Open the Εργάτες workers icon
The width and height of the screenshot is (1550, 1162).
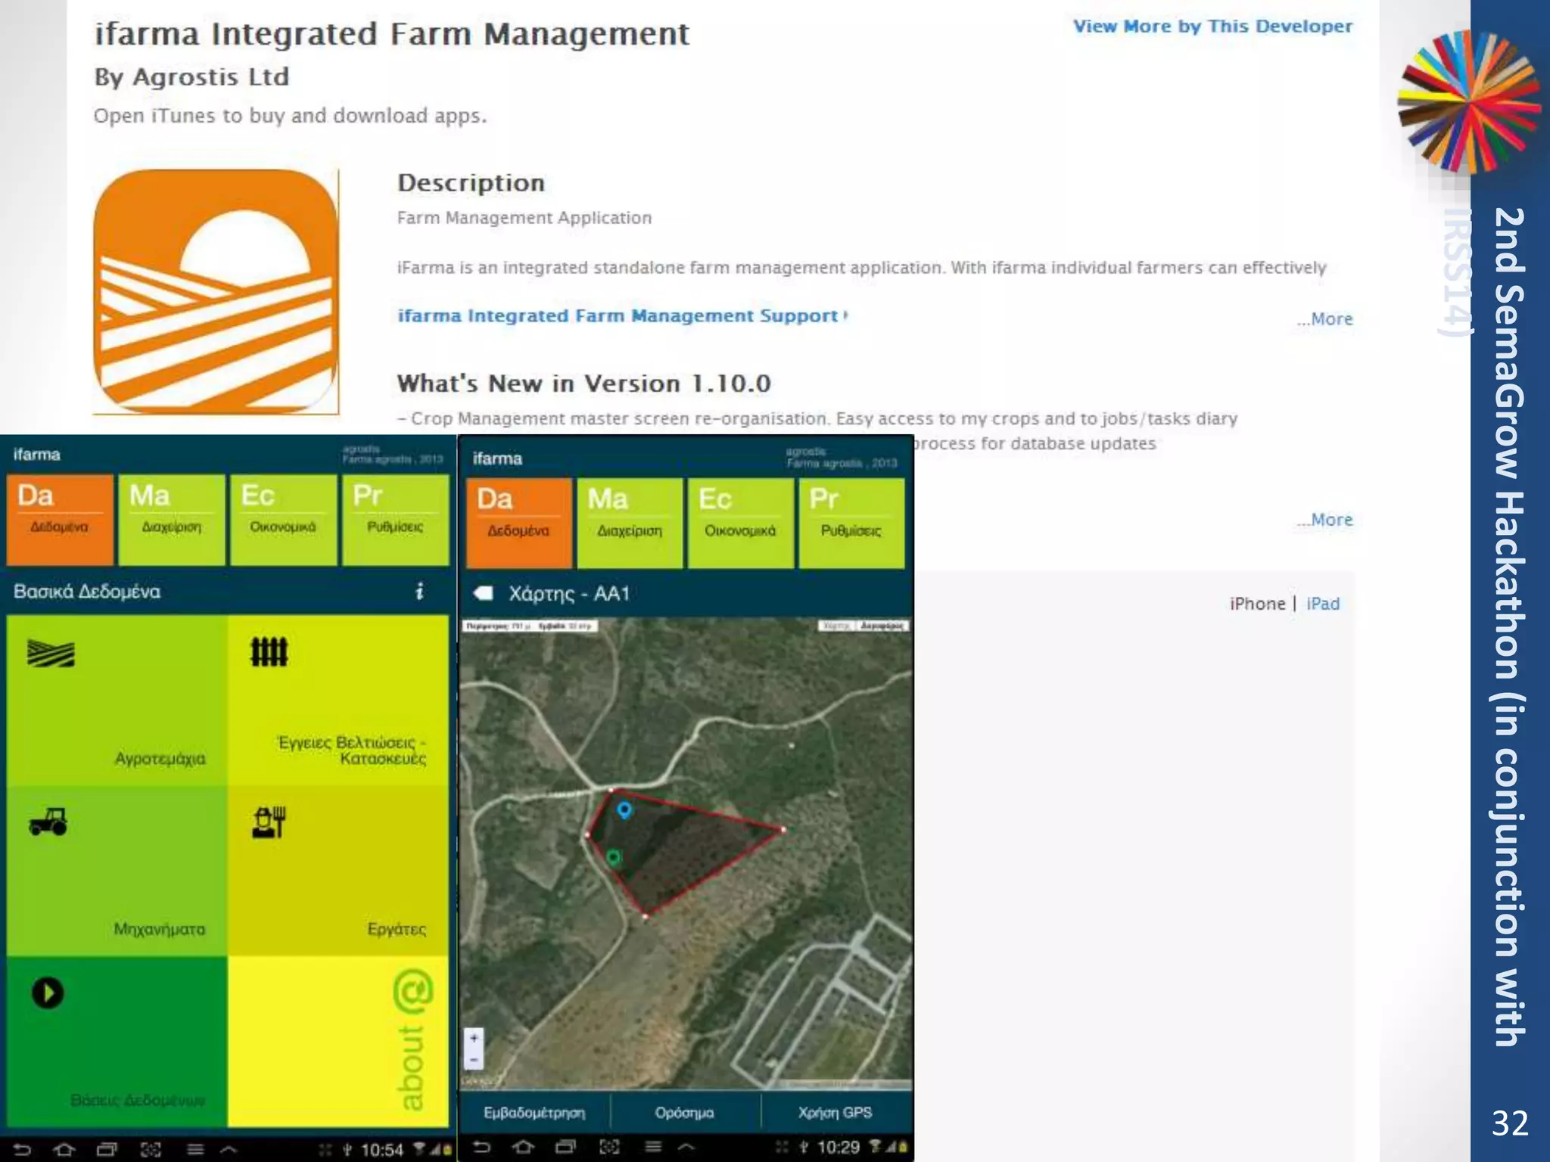click(x=269, y=822)
